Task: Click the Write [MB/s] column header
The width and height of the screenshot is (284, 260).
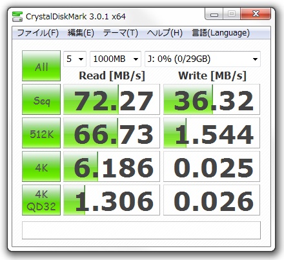Action: click(212, 75)
